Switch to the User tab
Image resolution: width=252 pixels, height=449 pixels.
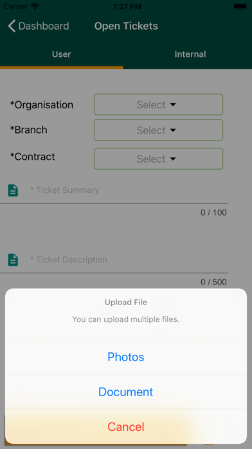[61, 54]
